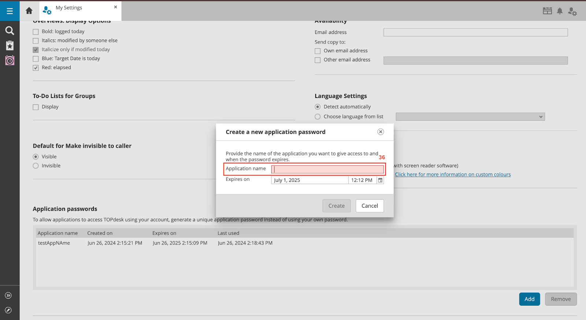
Task: Open the custom colours information link
Action: click(x=453, y=174)
